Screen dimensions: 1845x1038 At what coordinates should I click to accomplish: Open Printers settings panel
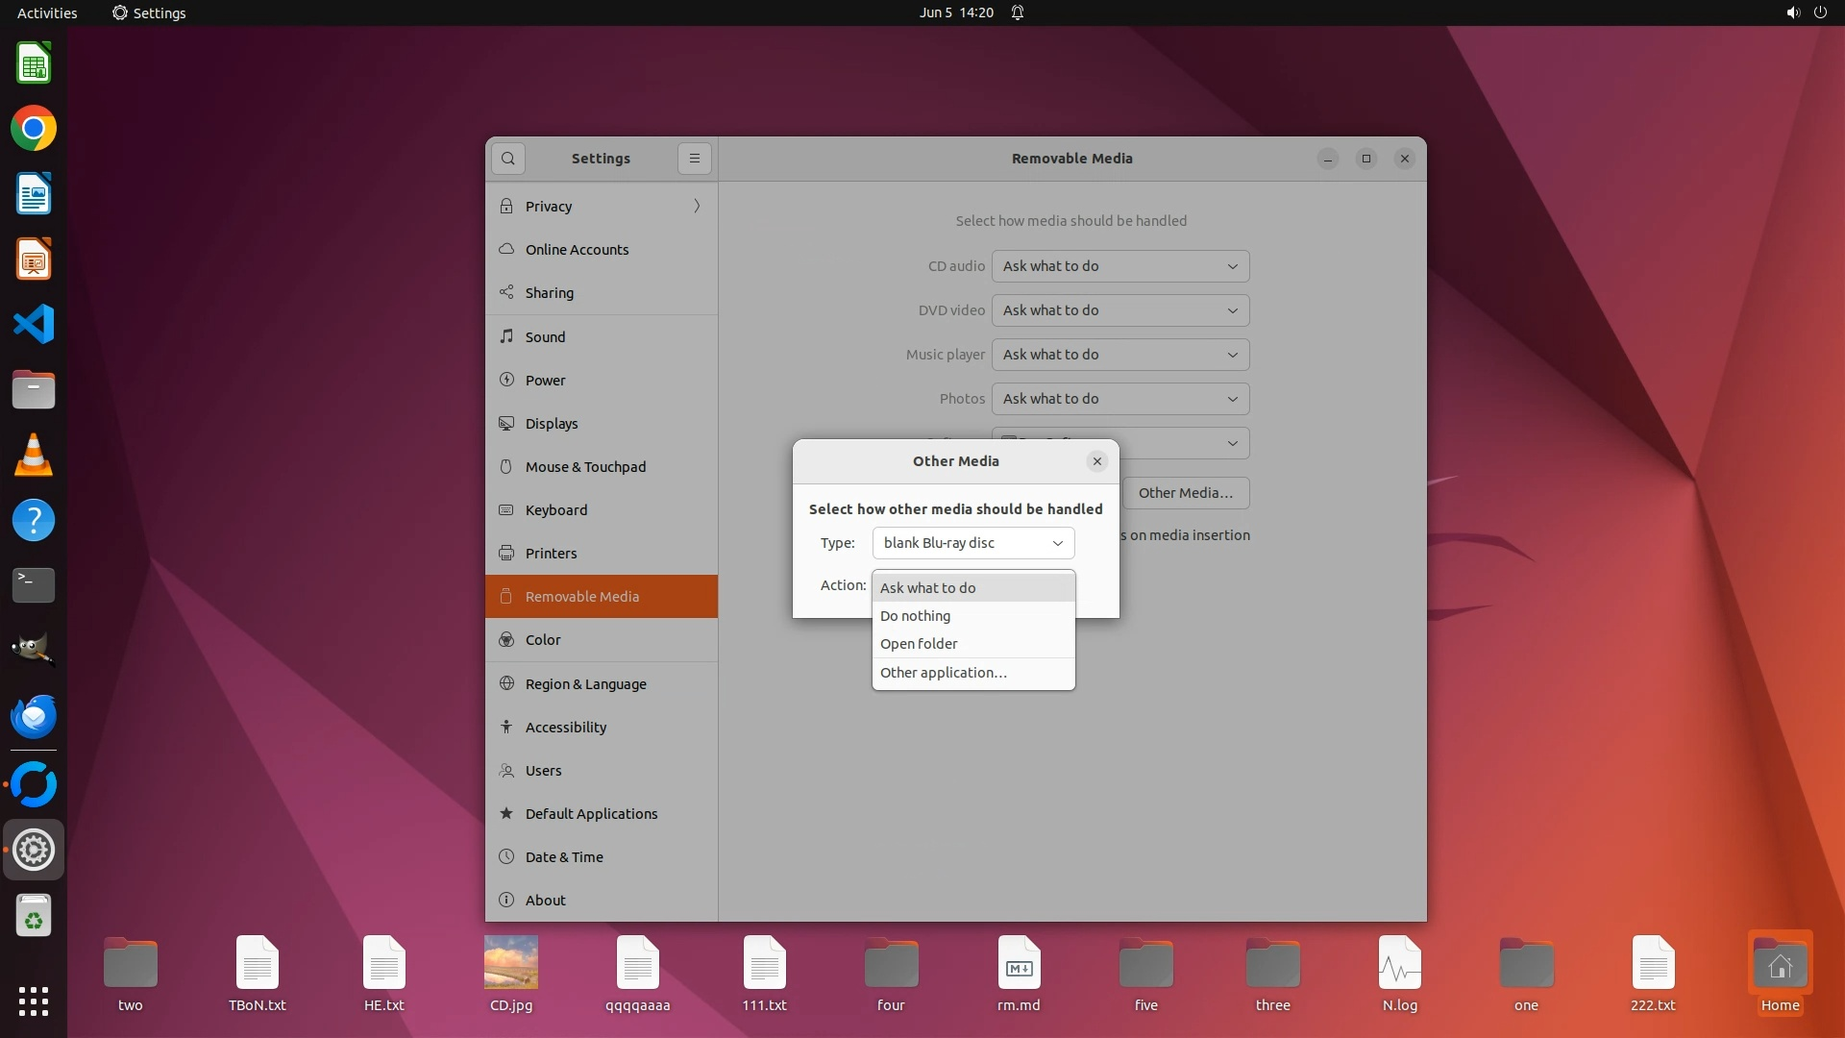point(551,554)
